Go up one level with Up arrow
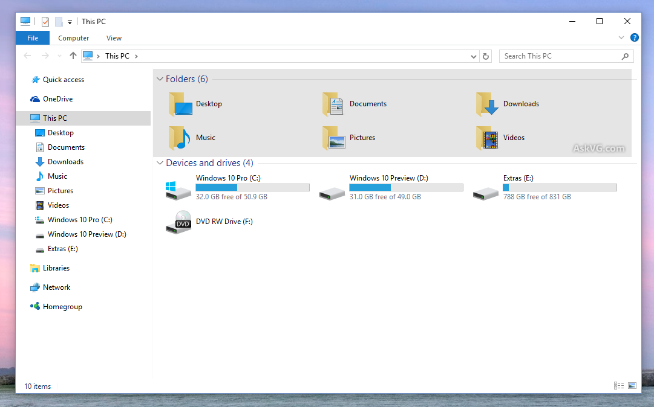The height and width of the screenshot is (407, 654). click(x=73, y=56)
